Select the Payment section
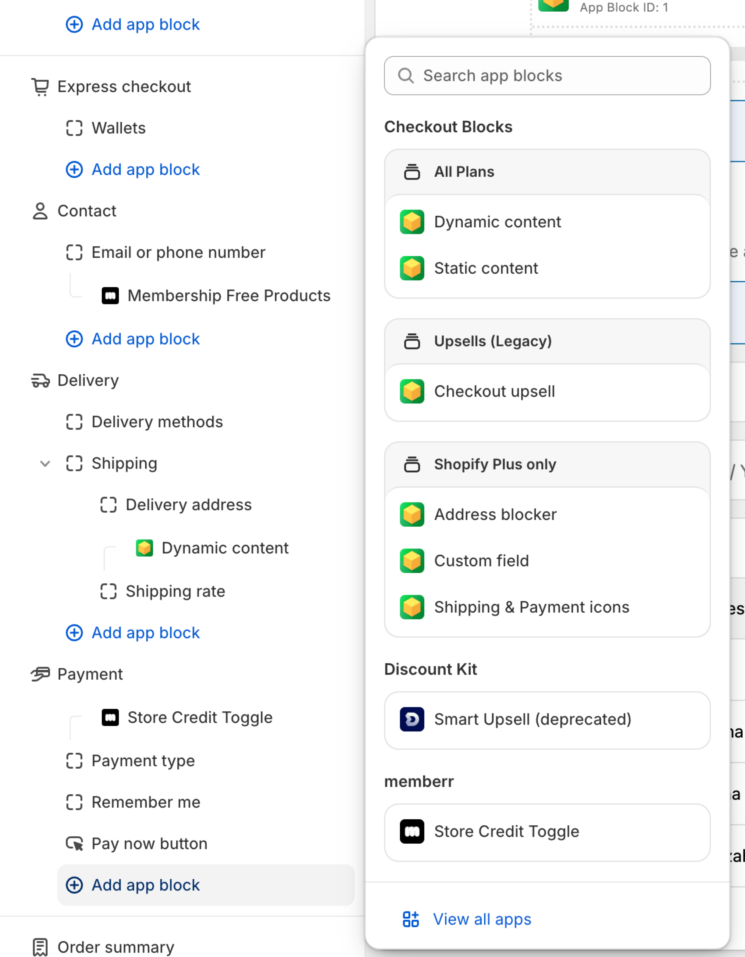The image size is (745, 957). pos(90,674)
